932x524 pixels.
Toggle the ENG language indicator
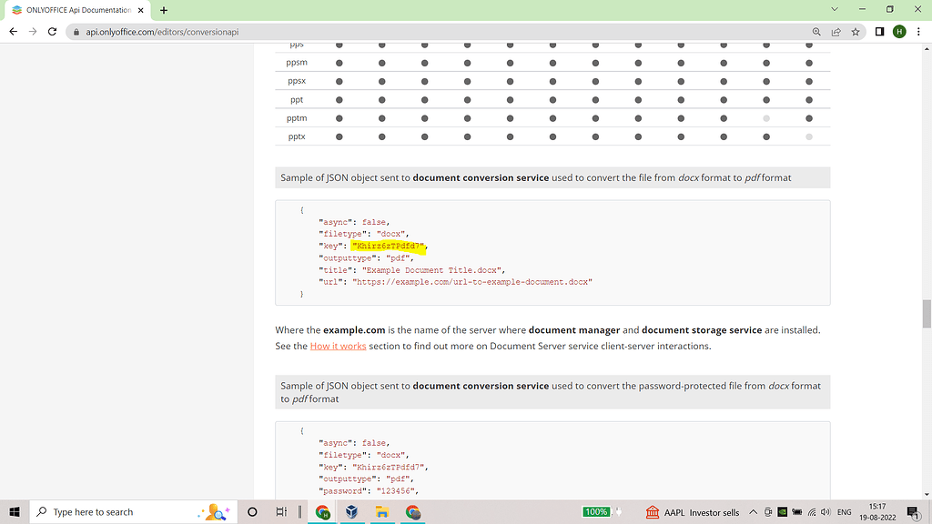(x=844, y=512)
